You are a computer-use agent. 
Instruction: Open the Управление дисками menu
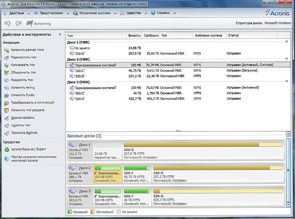[x=95, y=13]
